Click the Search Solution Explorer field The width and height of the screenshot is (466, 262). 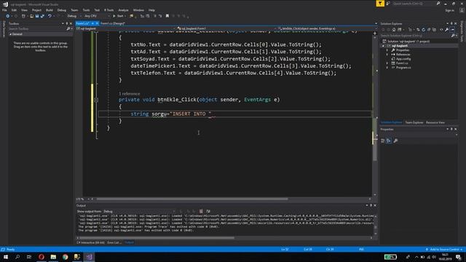click(x=416, y=36)
